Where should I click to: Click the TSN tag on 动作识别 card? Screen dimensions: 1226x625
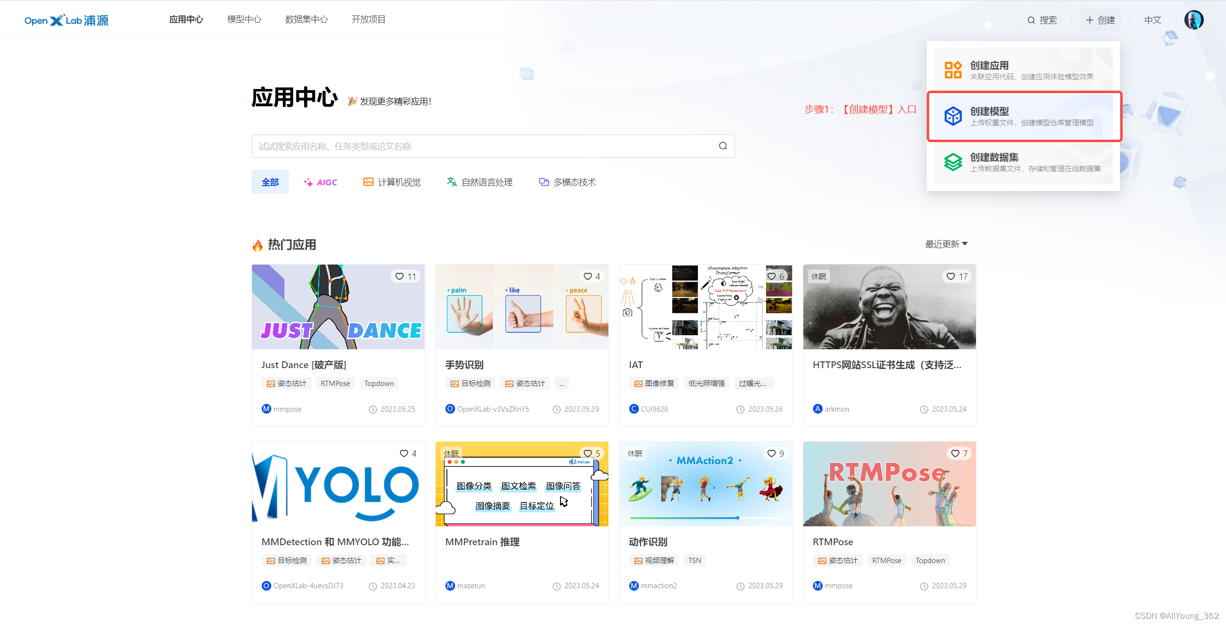[x=694, y=560]
